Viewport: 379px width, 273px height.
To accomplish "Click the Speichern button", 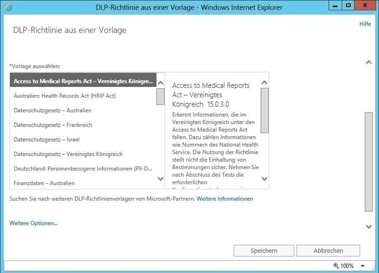I will 264,251.
